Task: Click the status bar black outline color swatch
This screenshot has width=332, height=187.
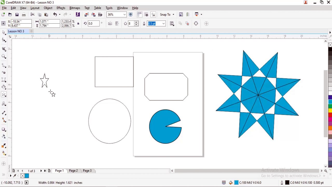Action: click(x=287, y=183)
